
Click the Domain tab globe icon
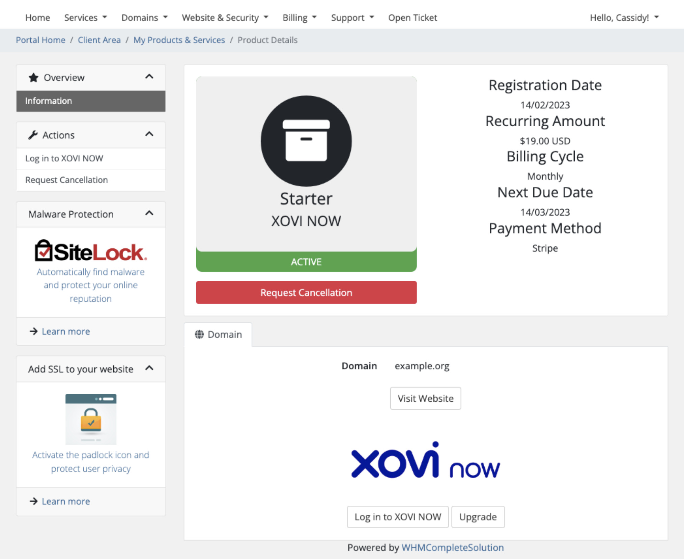(x=199, y=334)
